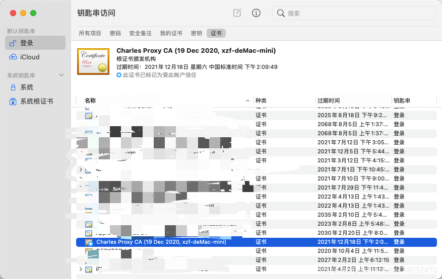Screen dimensions: 442x279
Task: Click the 系统根证书 cabinet icon
Action: click(x=13, y=101)
